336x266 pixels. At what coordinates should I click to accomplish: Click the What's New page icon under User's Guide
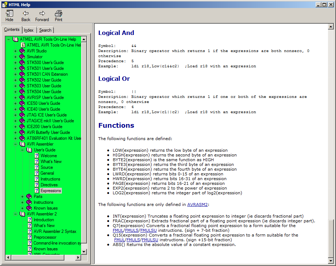[x=37, y=162]
